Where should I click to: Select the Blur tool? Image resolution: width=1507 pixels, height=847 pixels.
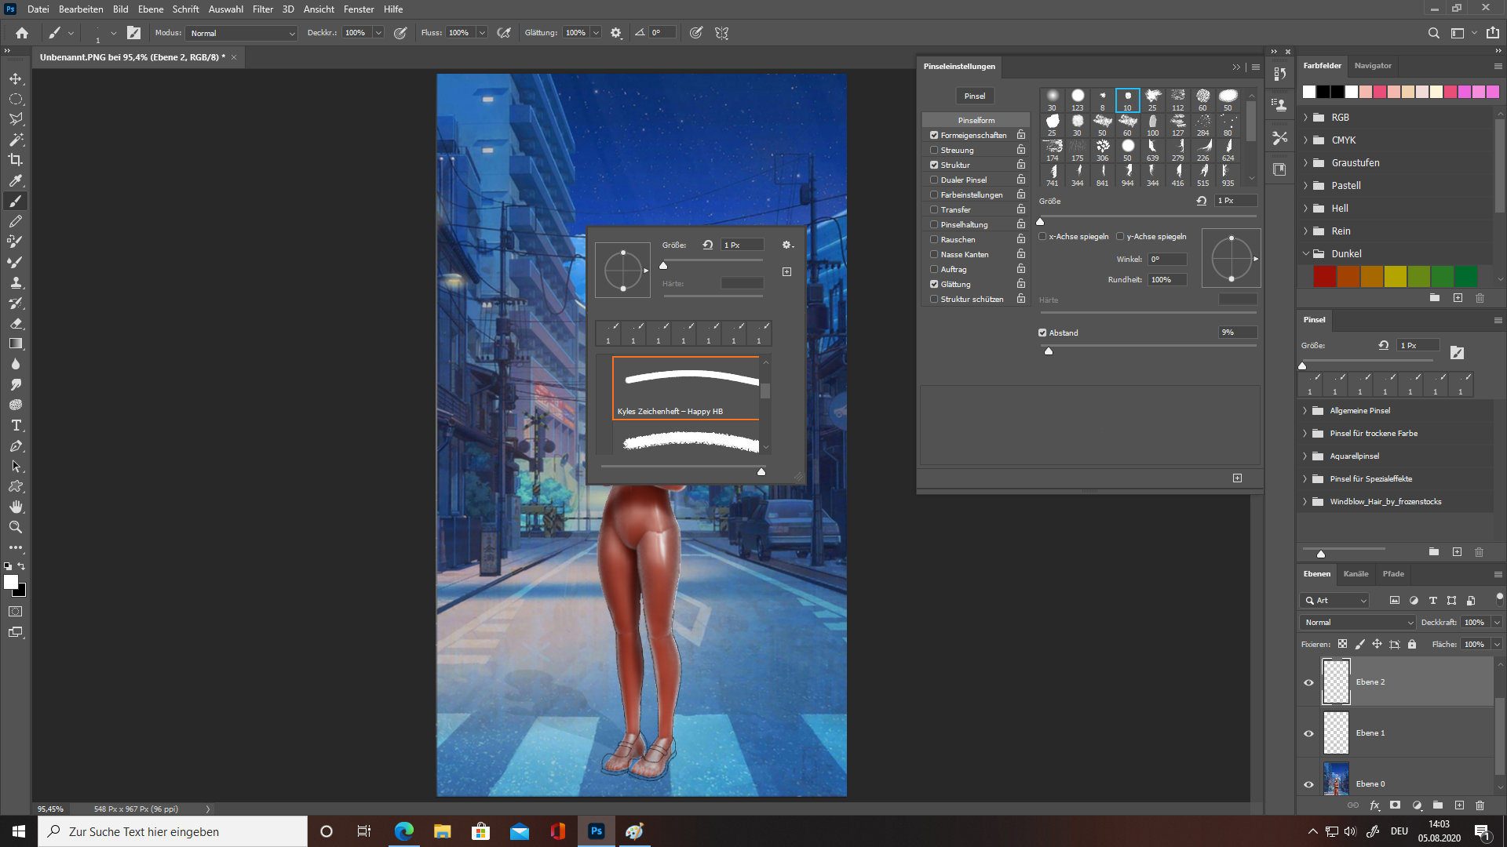tap(16, 364)
